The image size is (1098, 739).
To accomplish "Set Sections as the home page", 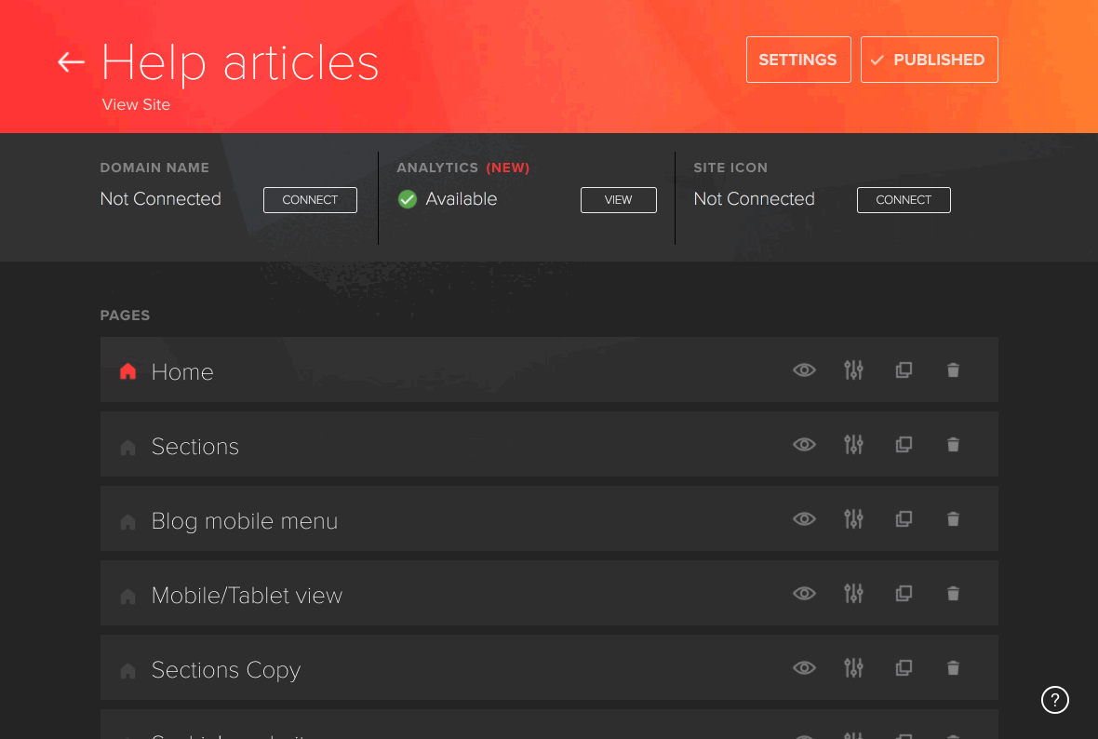I will [x=128, y=448].
